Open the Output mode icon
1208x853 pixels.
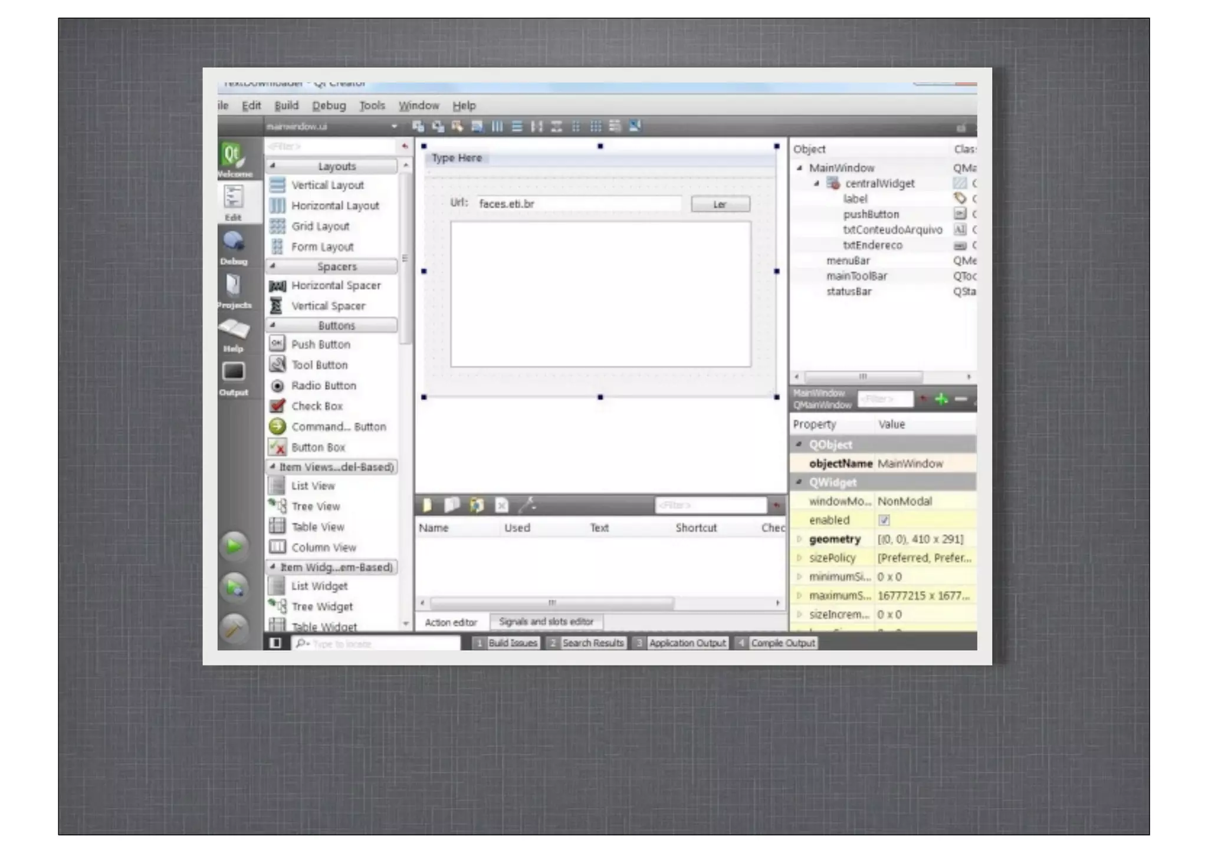point(234,376)
